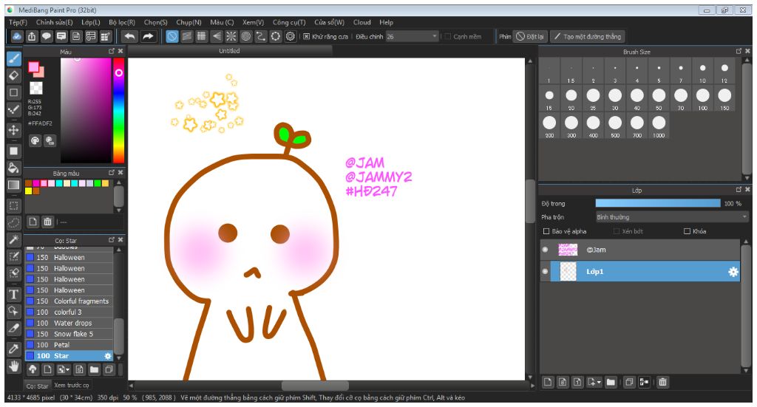Viewport: 757px width, 407px height.
Task: Expand the add-brush dropdown arrow in brush panel
Action: (68, 370)
